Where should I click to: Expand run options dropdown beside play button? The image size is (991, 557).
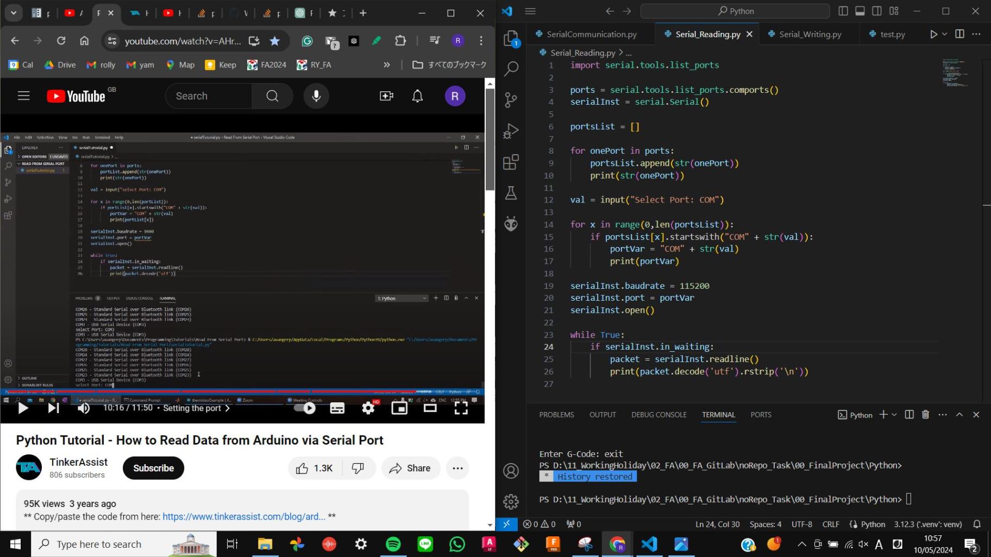(x=944, y=34)
